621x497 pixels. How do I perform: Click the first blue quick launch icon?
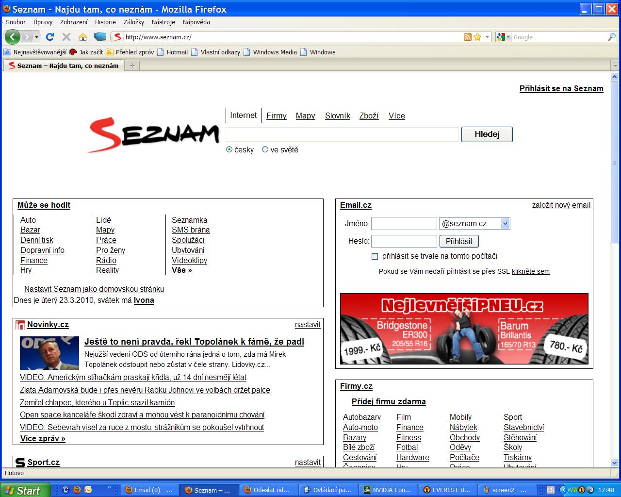click(x=66, y=490)
